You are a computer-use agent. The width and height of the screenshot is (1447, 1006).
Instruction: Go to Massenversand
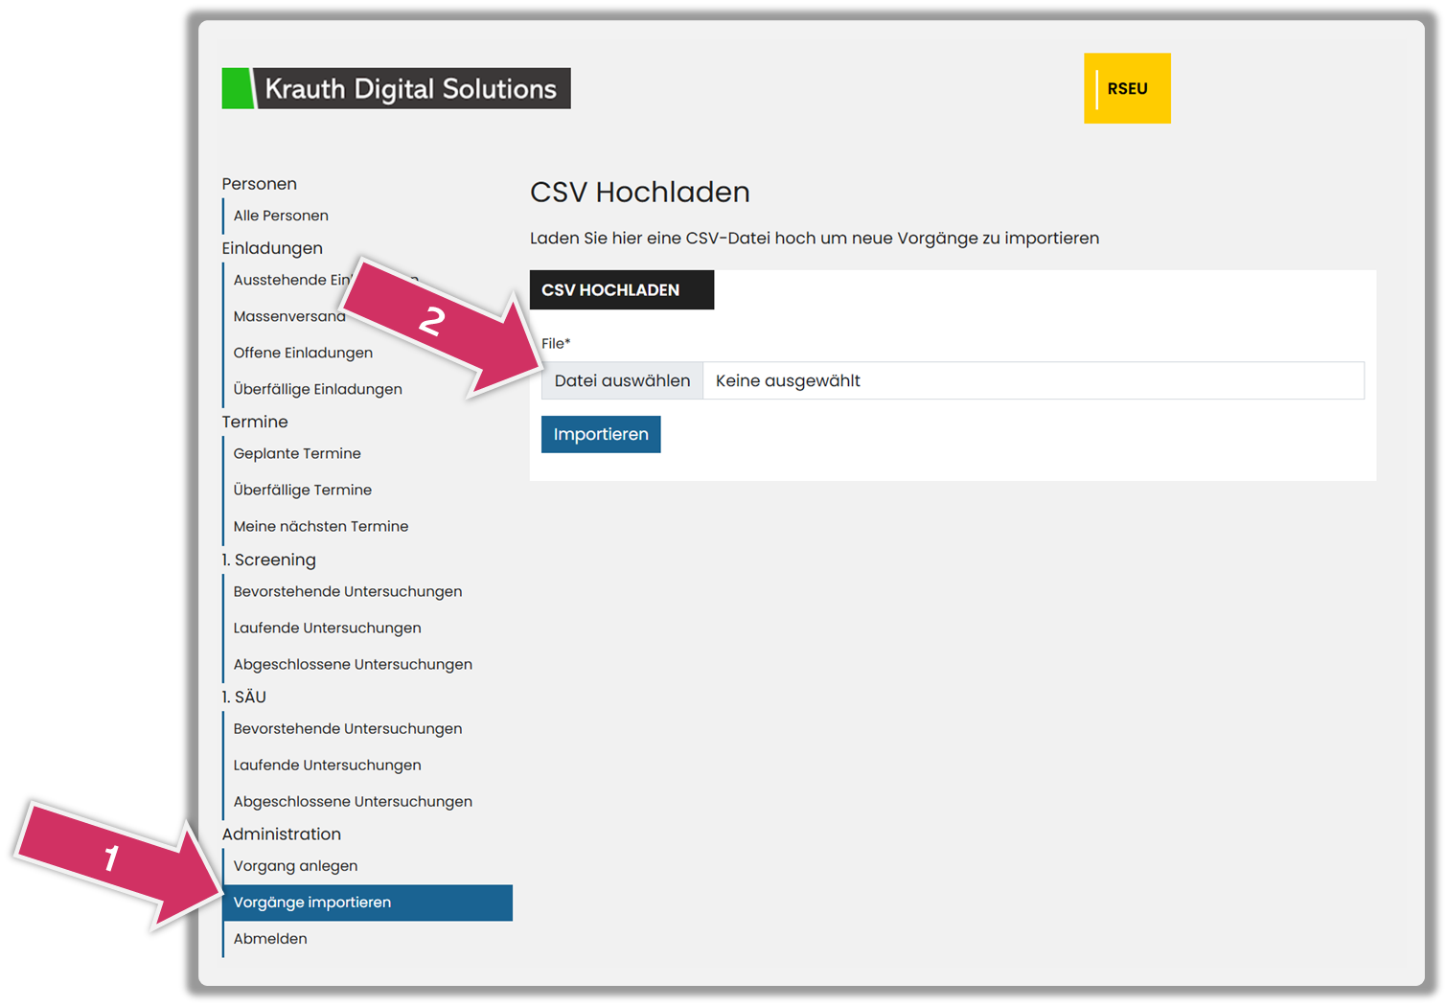click(x=287, y=316)
